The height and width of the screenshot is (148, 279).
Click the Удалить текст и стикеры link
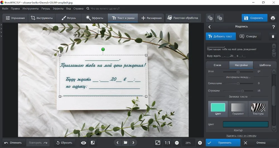(x=241, y=136)
